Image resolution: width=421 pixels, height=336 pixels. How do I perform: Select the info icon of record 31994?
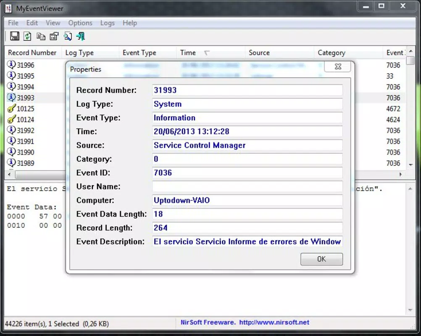(11, 87)
